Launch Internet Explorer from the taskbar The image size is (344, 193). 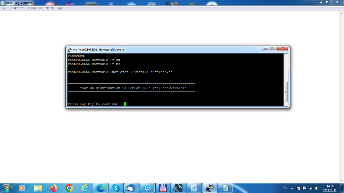[85, 188]
